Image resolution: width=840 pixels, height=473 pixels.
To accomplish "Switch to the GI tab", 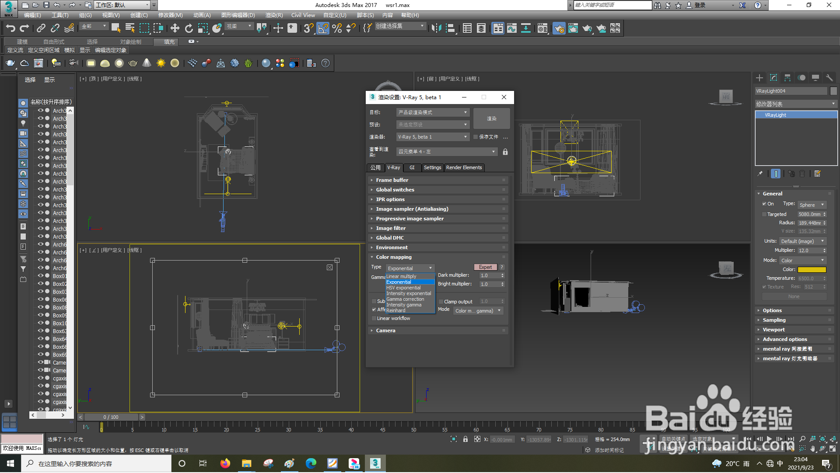I will tap(412, 167).
